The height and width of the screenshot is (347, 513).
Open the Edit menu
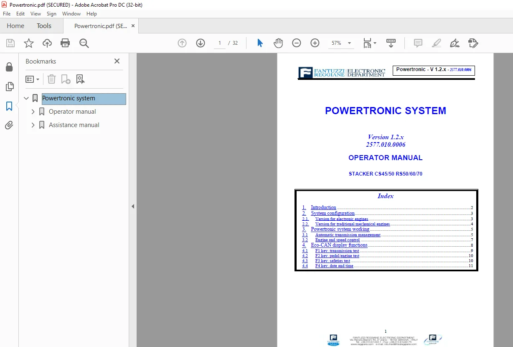(20, 14)
